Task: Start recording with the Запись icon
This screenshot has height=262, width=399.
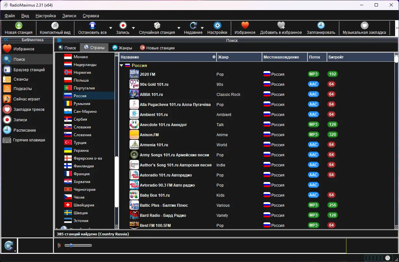Action: (123, 25)
